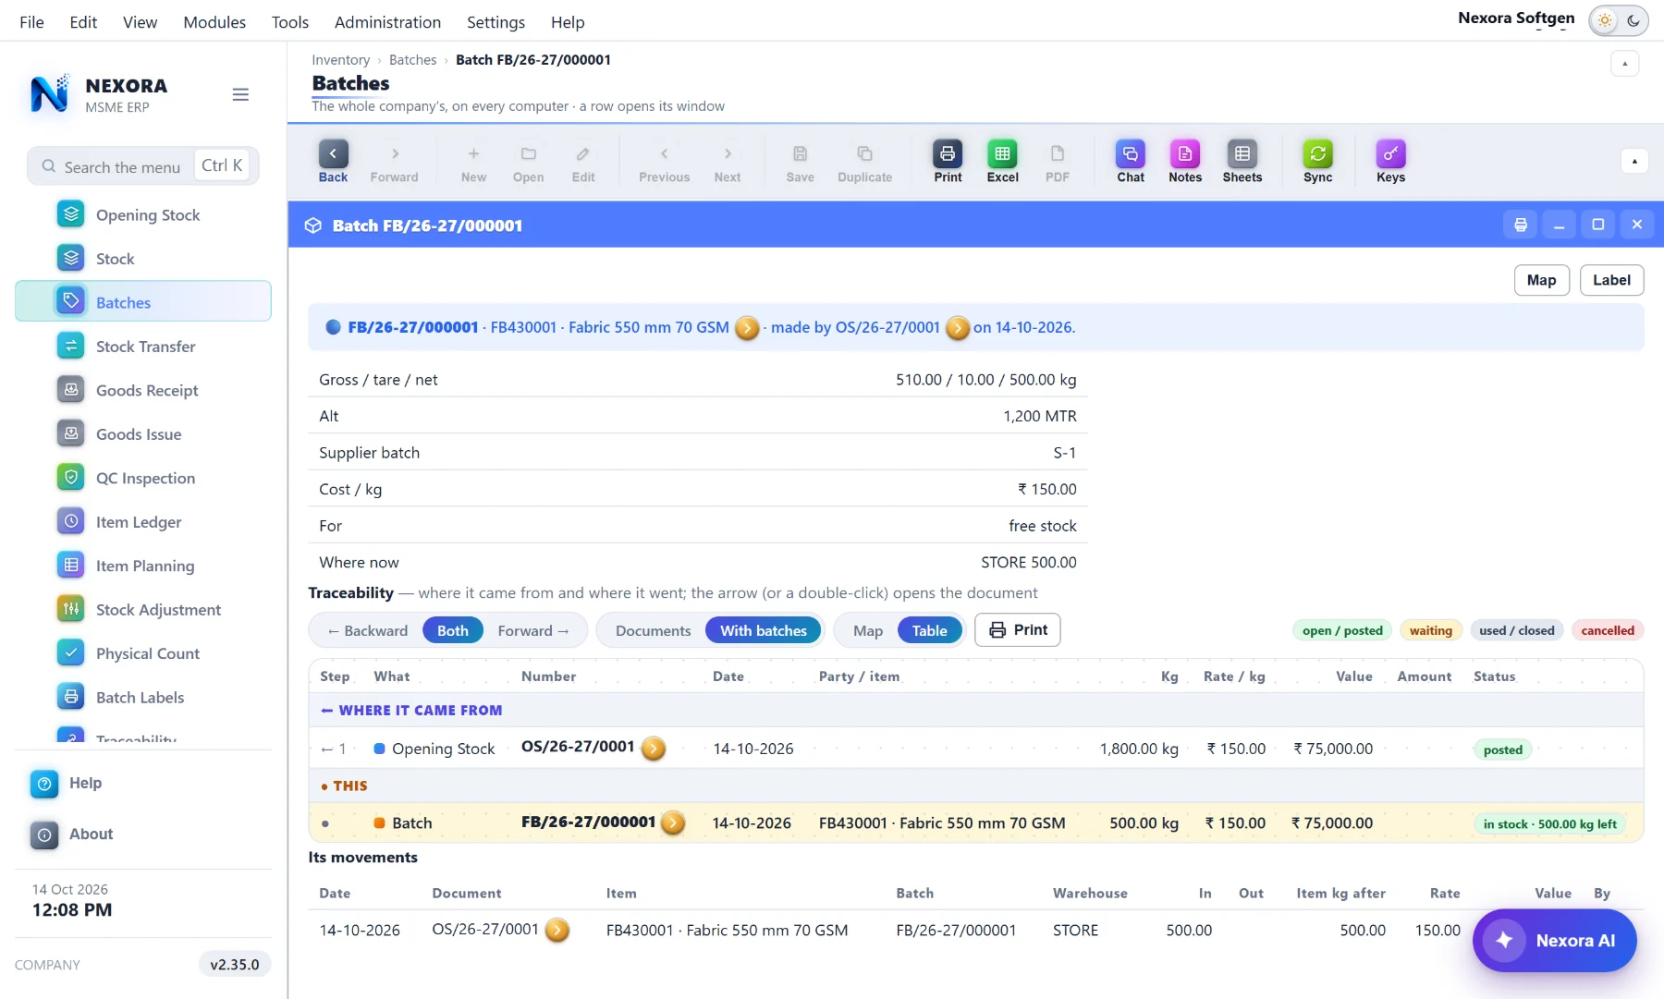The image size is (1664, 999).
Task: Open Physical Count from the sidebar
Action: click(x=143, y=653)
